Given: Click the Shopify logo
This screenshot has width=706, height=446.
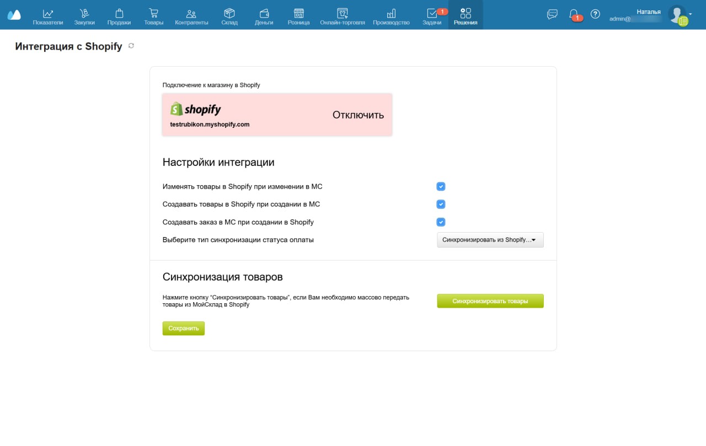Looking at the screenshot, I should pos(195,109).
